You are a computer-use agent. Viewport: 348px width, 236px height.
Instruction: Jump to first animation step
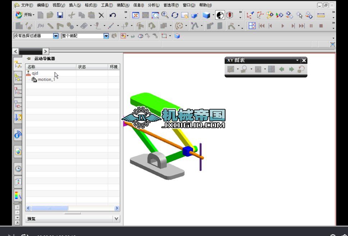(262, 26)
